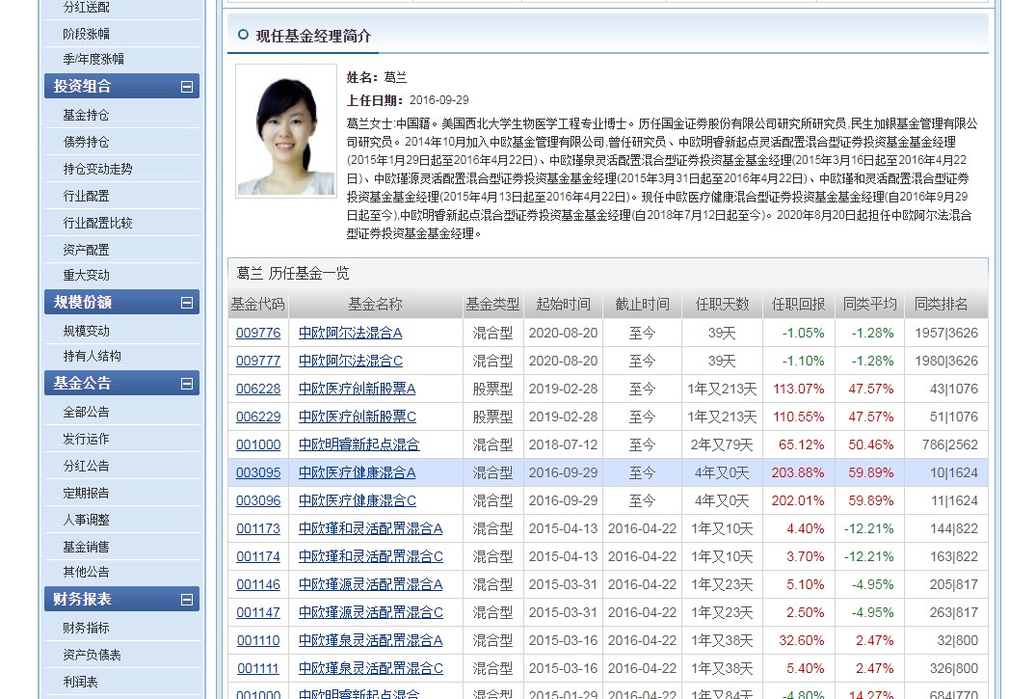Open 财务指标 report
This screenshot has width=1009, height=699.
click(x=86, y=629)
